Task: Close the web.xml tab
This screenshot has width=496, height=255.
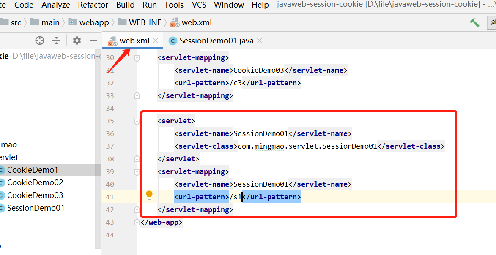Action: [x=156, y=41]
